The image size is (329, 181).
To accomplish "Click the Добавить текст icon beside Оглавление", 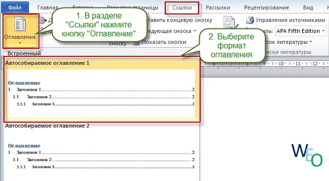I will (43, 20).
